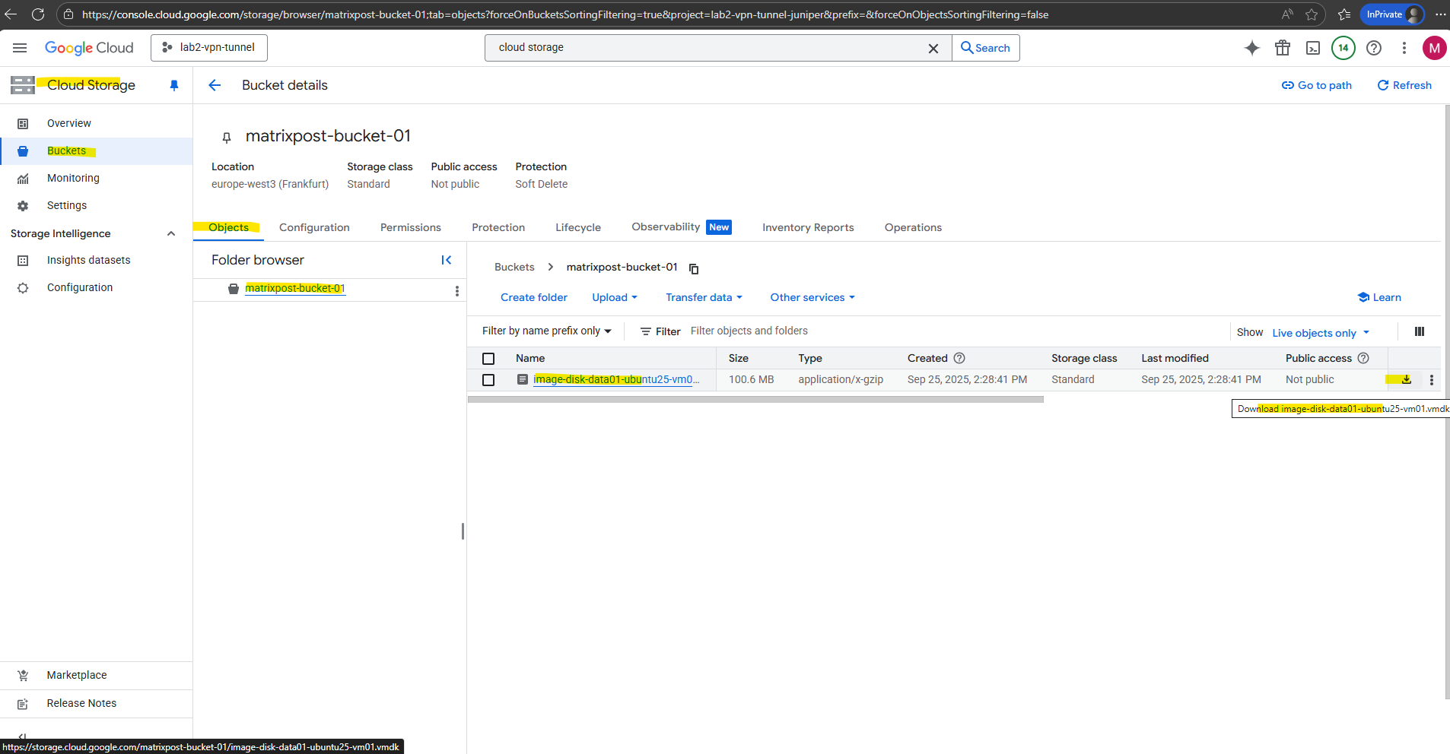1450x754 pixels.
Task: Open the Live objects only dropdown
Action: tap(1321, 333)
